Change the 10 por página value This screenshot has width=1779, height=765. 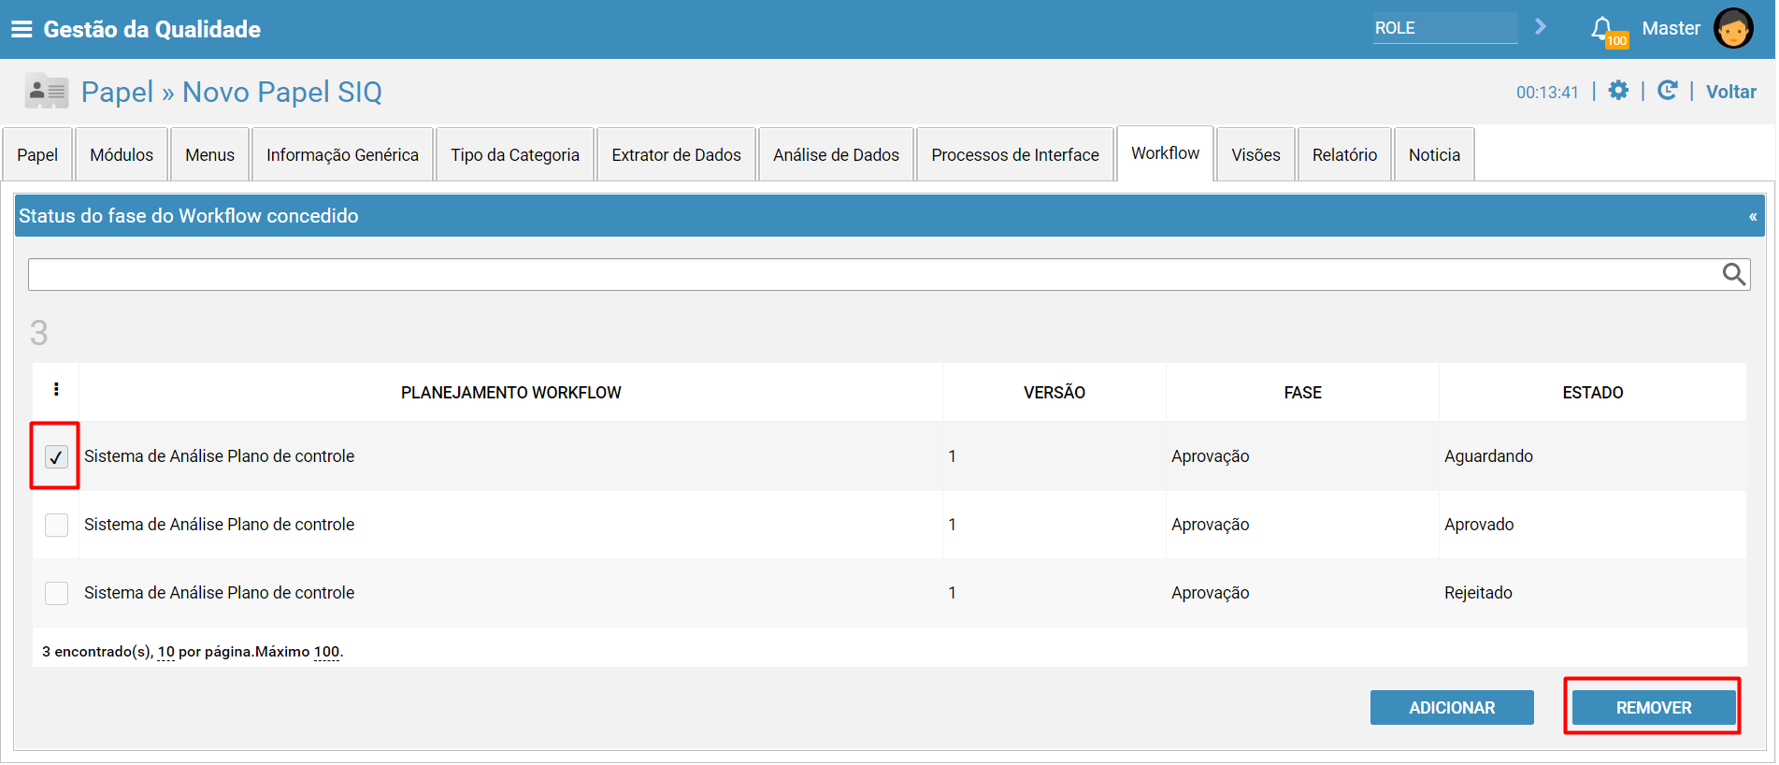[166, 652]
